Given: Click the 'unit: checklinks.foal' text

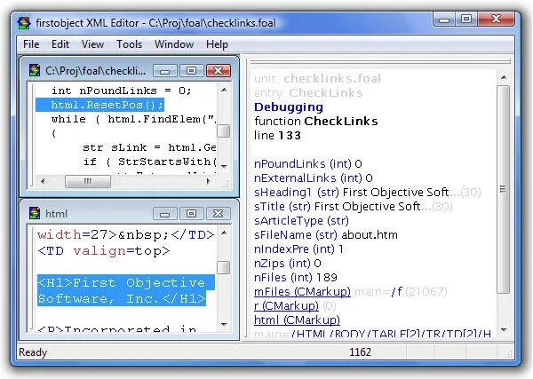Looking at the screenshot, I should [317, 79].
